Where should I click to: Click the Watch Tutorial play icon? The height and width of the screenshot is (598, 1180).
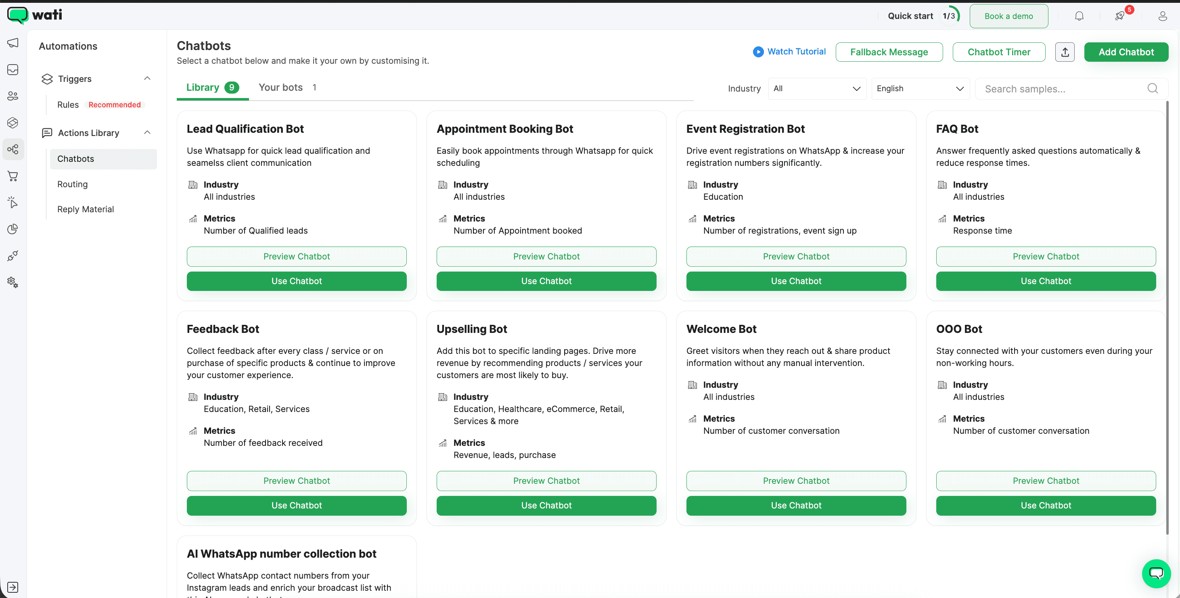(x=758, y=52)
